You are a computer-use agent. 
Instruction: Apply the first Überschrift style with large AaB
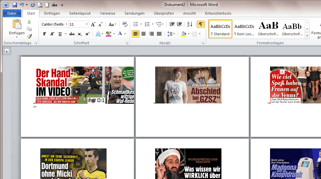point(268,29)
